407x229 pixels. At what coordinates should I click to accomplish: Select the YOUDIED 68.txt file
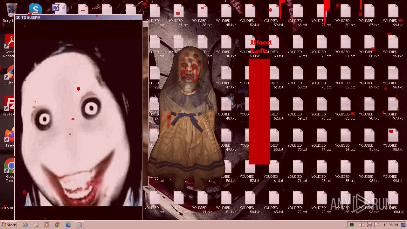click(x=298, y=78)
